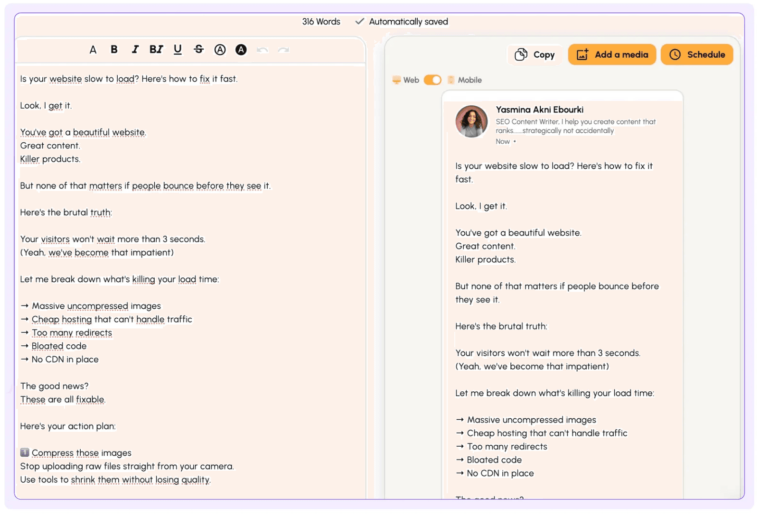Open the Schedule button
Screen dimensions: 757x514
coord(697,55)
